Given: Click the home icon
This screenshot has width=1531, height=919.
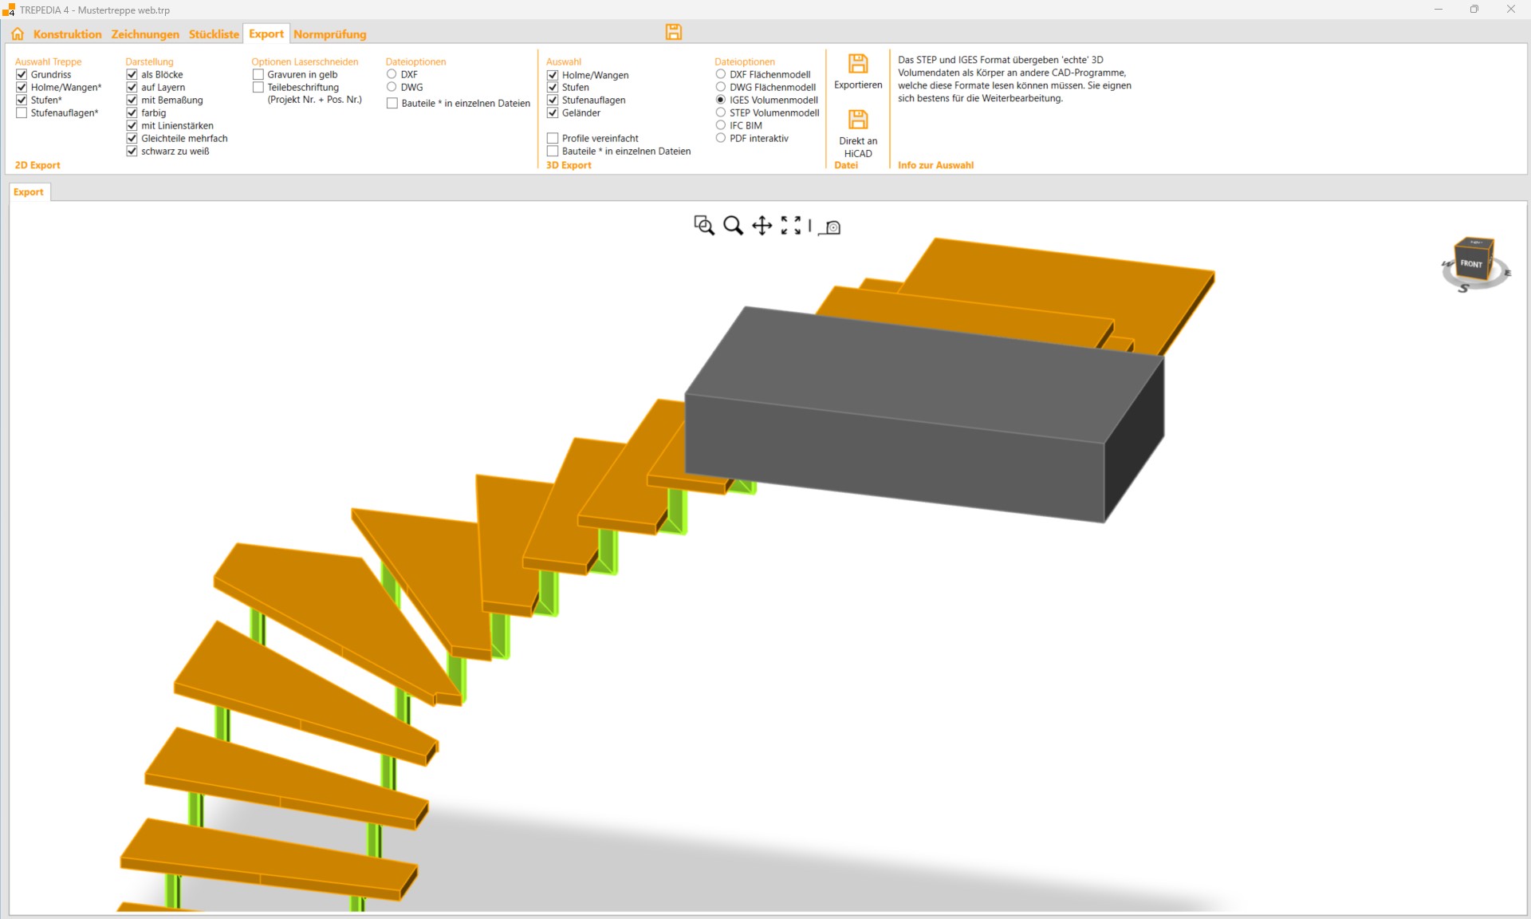Looking at the screenshot, I should [x=18, y=34].
